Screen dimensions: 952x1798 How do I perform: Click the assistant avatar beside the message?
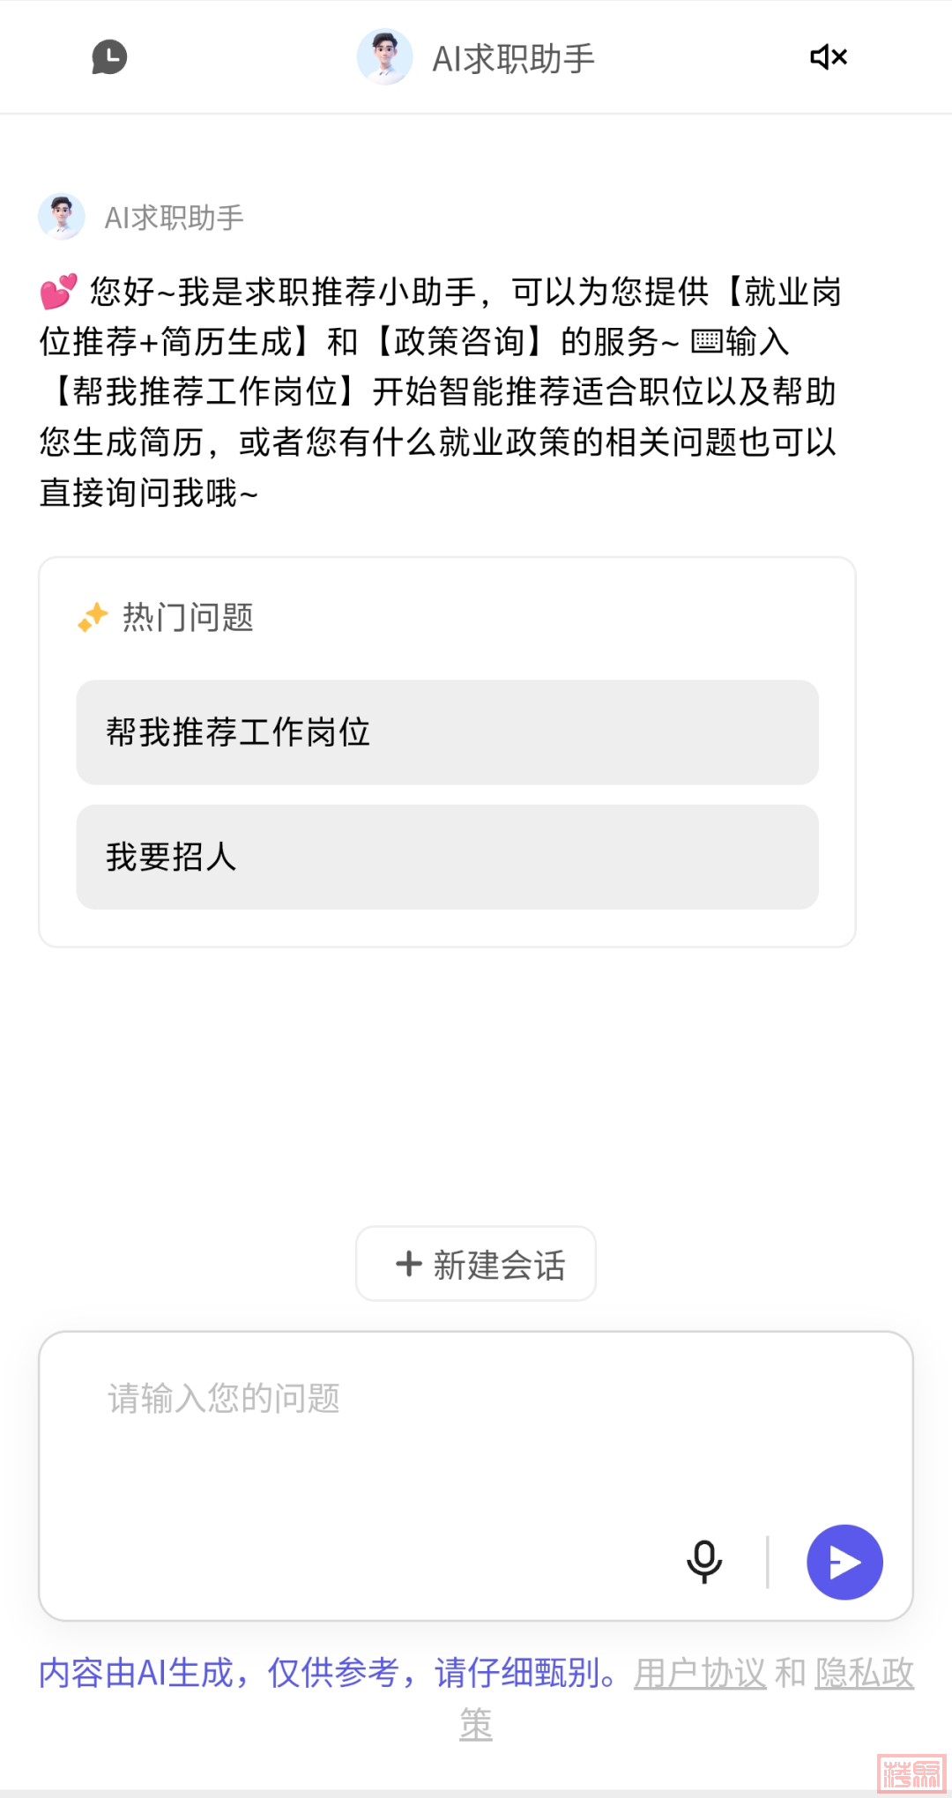(62, 217)
